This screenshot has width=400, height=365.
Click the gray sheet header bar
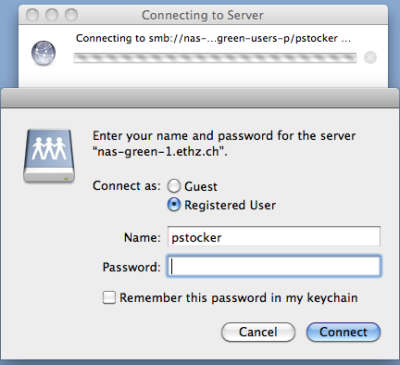click(x=200, y=98)
